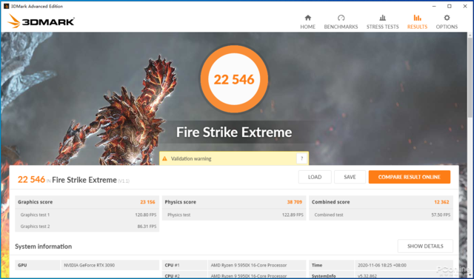The image size is (474, 279).
Task: Click the circular 22 546 score badge
Action: (234, 79)
